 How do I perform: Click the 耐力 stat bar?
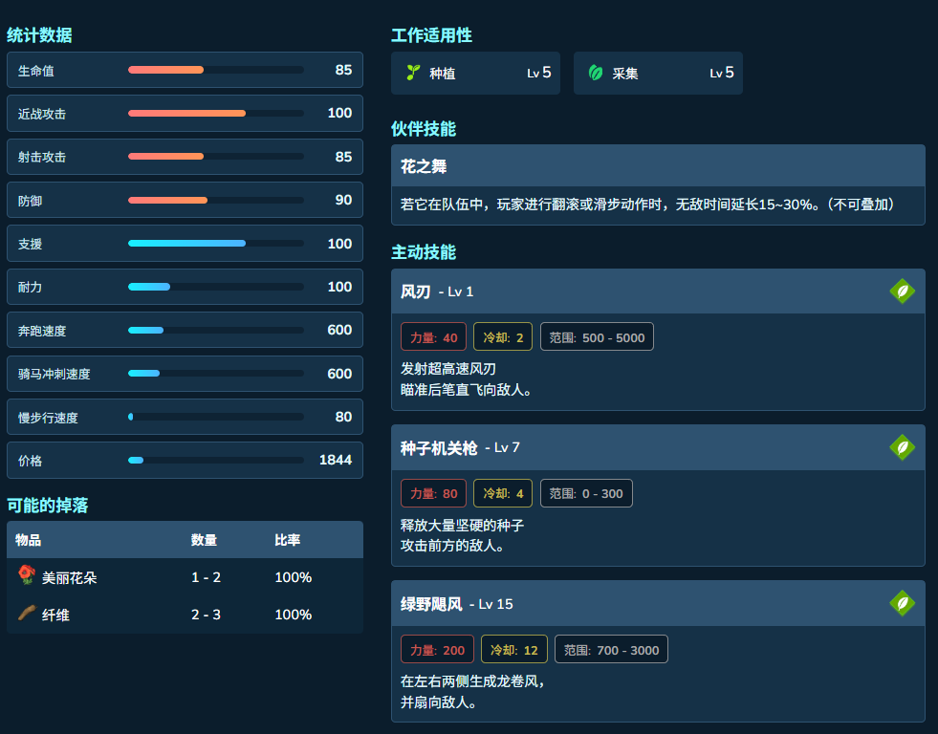[216, 287]
